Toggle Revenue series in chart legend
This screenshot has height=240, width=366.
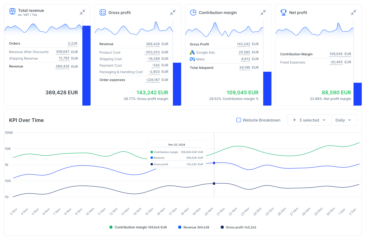click(x=194, y=227)
